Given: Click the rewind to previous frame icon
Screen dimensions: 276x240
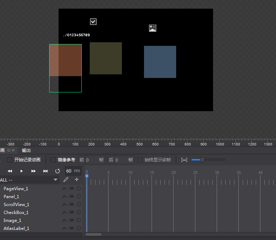Looking at the screenshot, I should pyautogui.click(x=10, y=171).
